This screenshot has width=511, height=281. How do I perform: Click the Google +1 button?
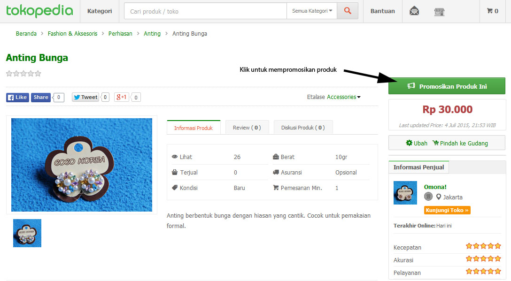[122, 97]
